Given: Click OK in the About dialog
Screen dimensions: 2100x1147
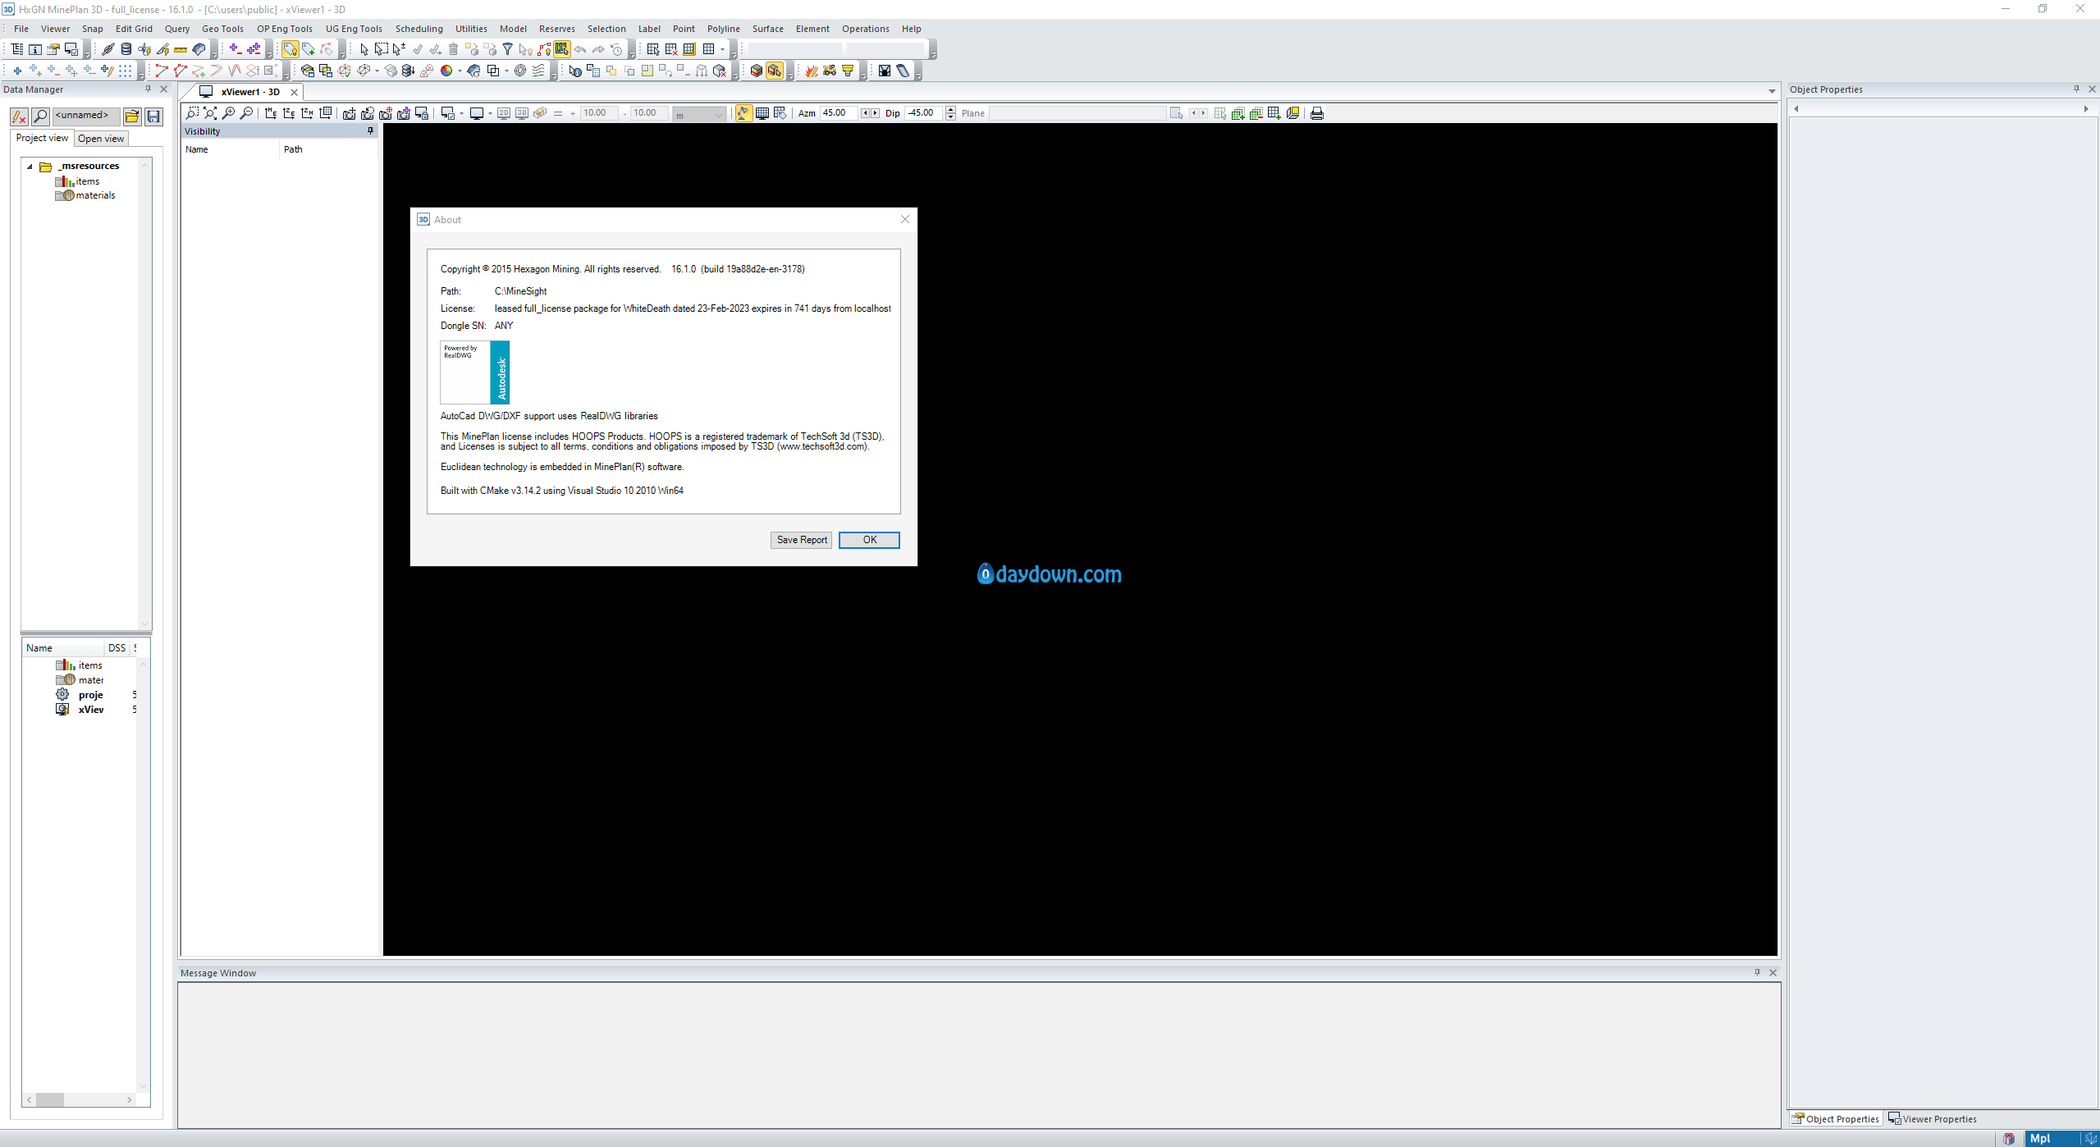Looking at the screenshot, I should pos(869,540).
